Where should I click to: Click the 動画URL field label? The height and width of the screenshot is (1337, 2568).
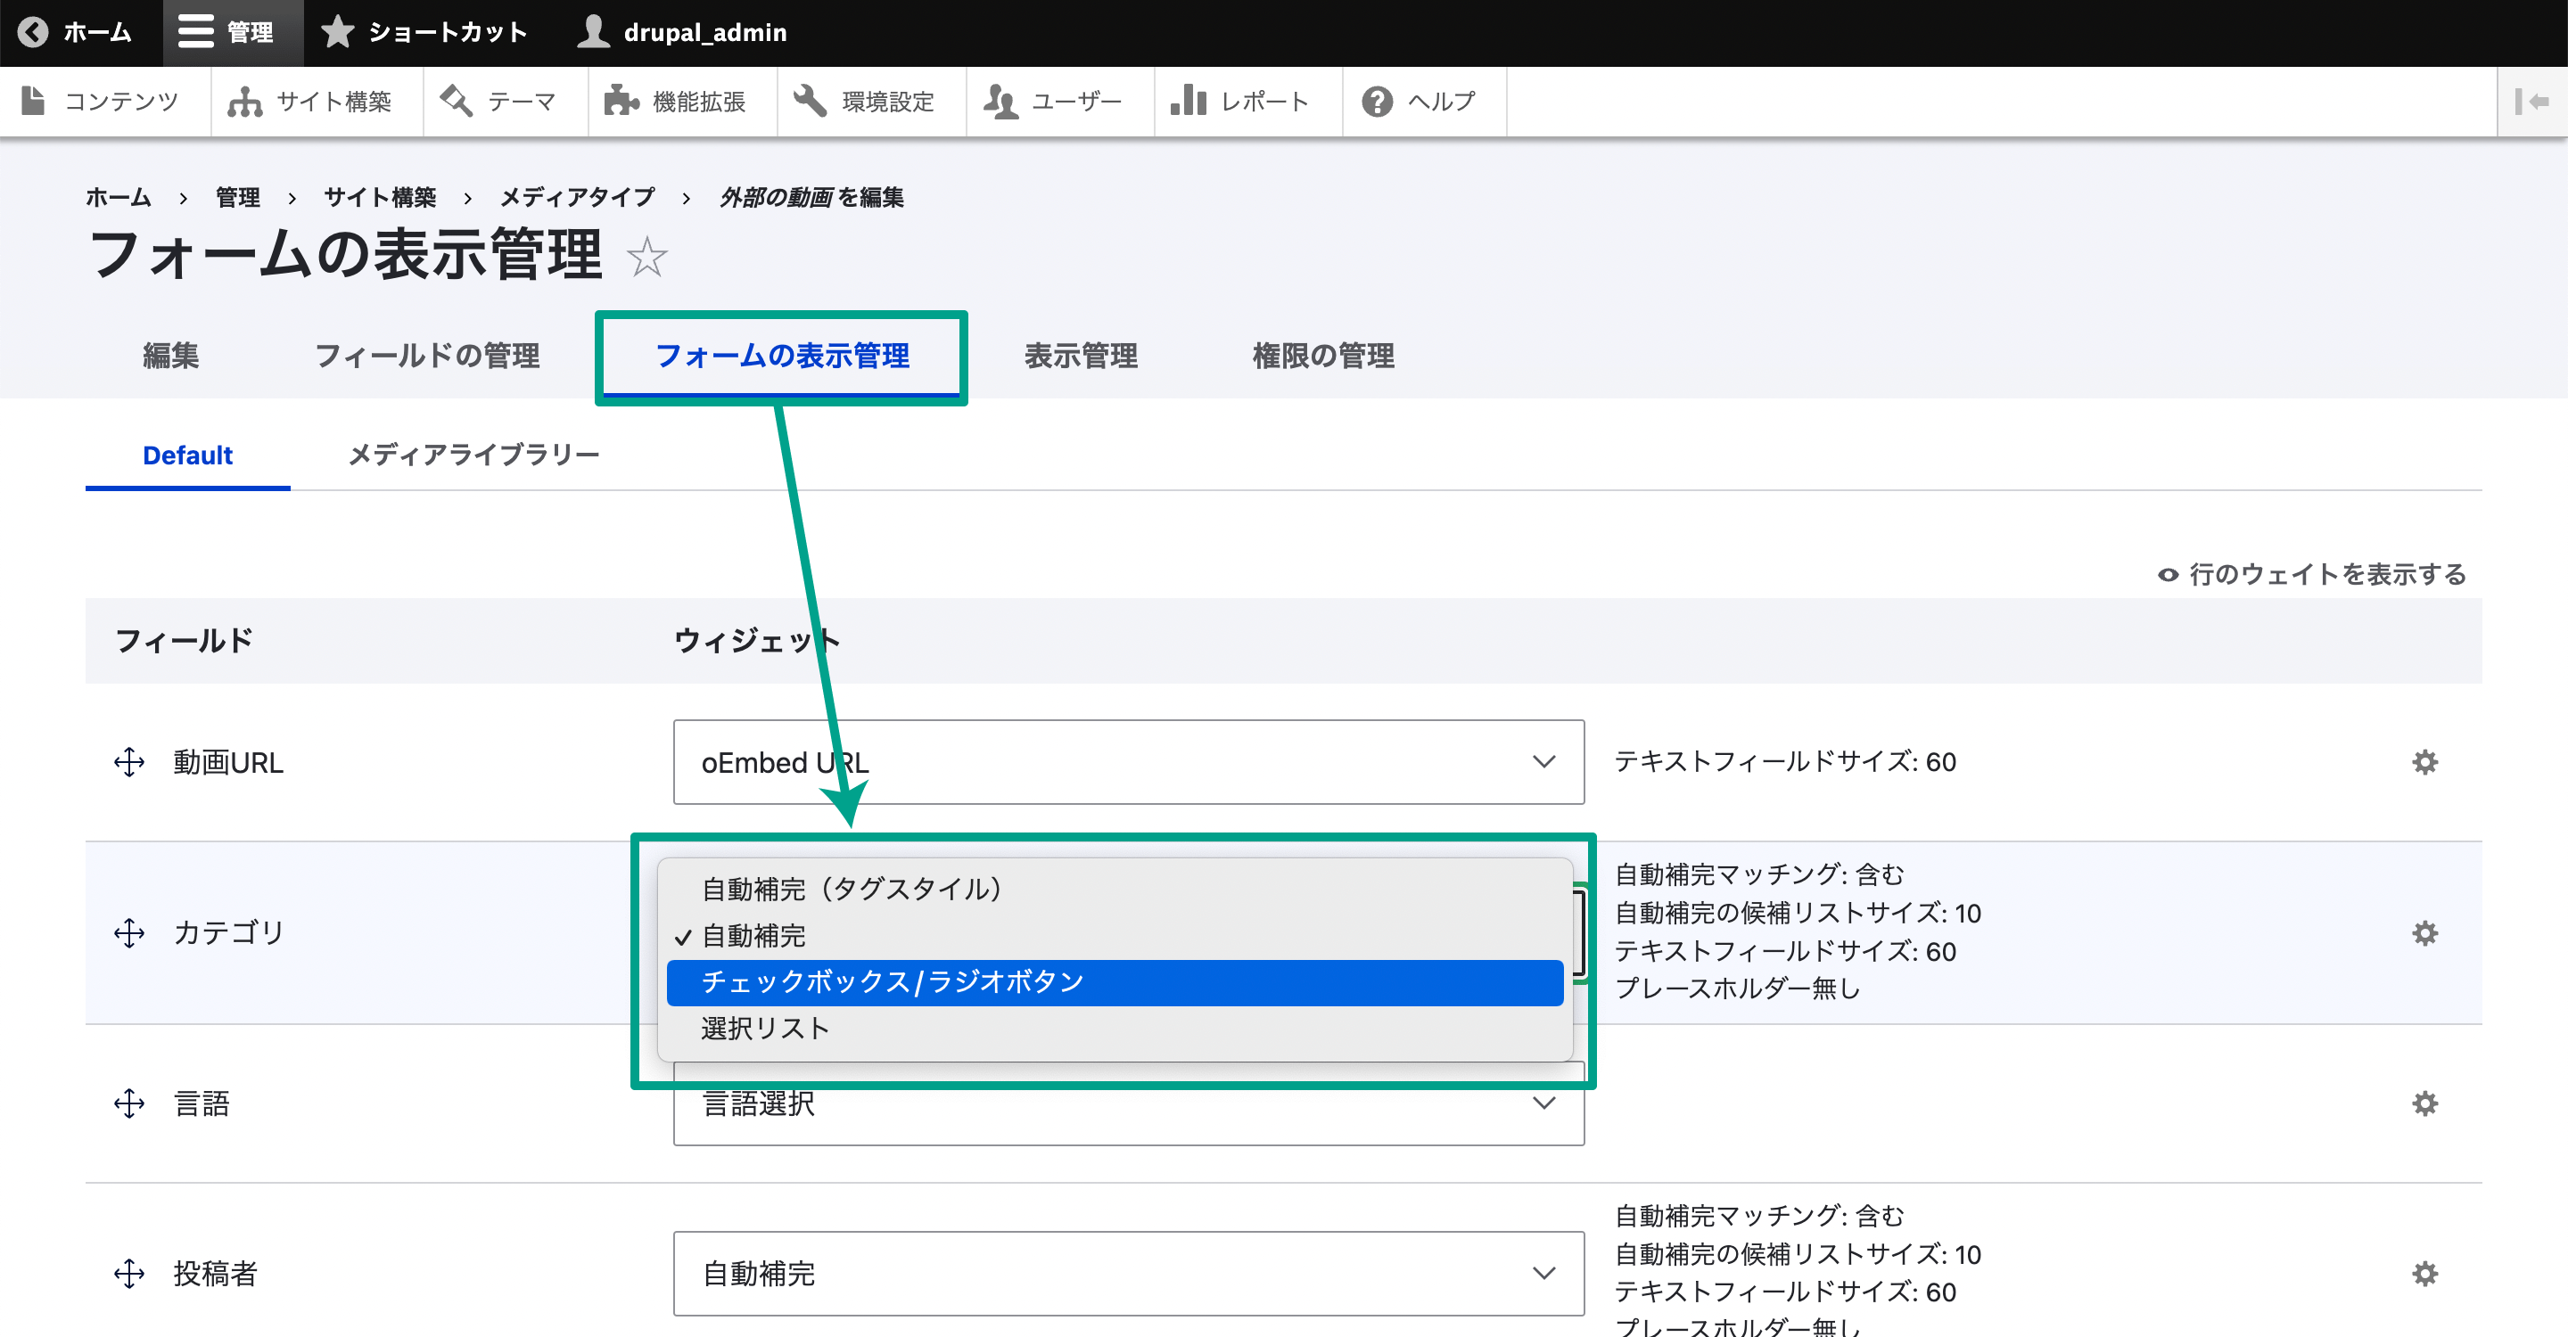228,762
